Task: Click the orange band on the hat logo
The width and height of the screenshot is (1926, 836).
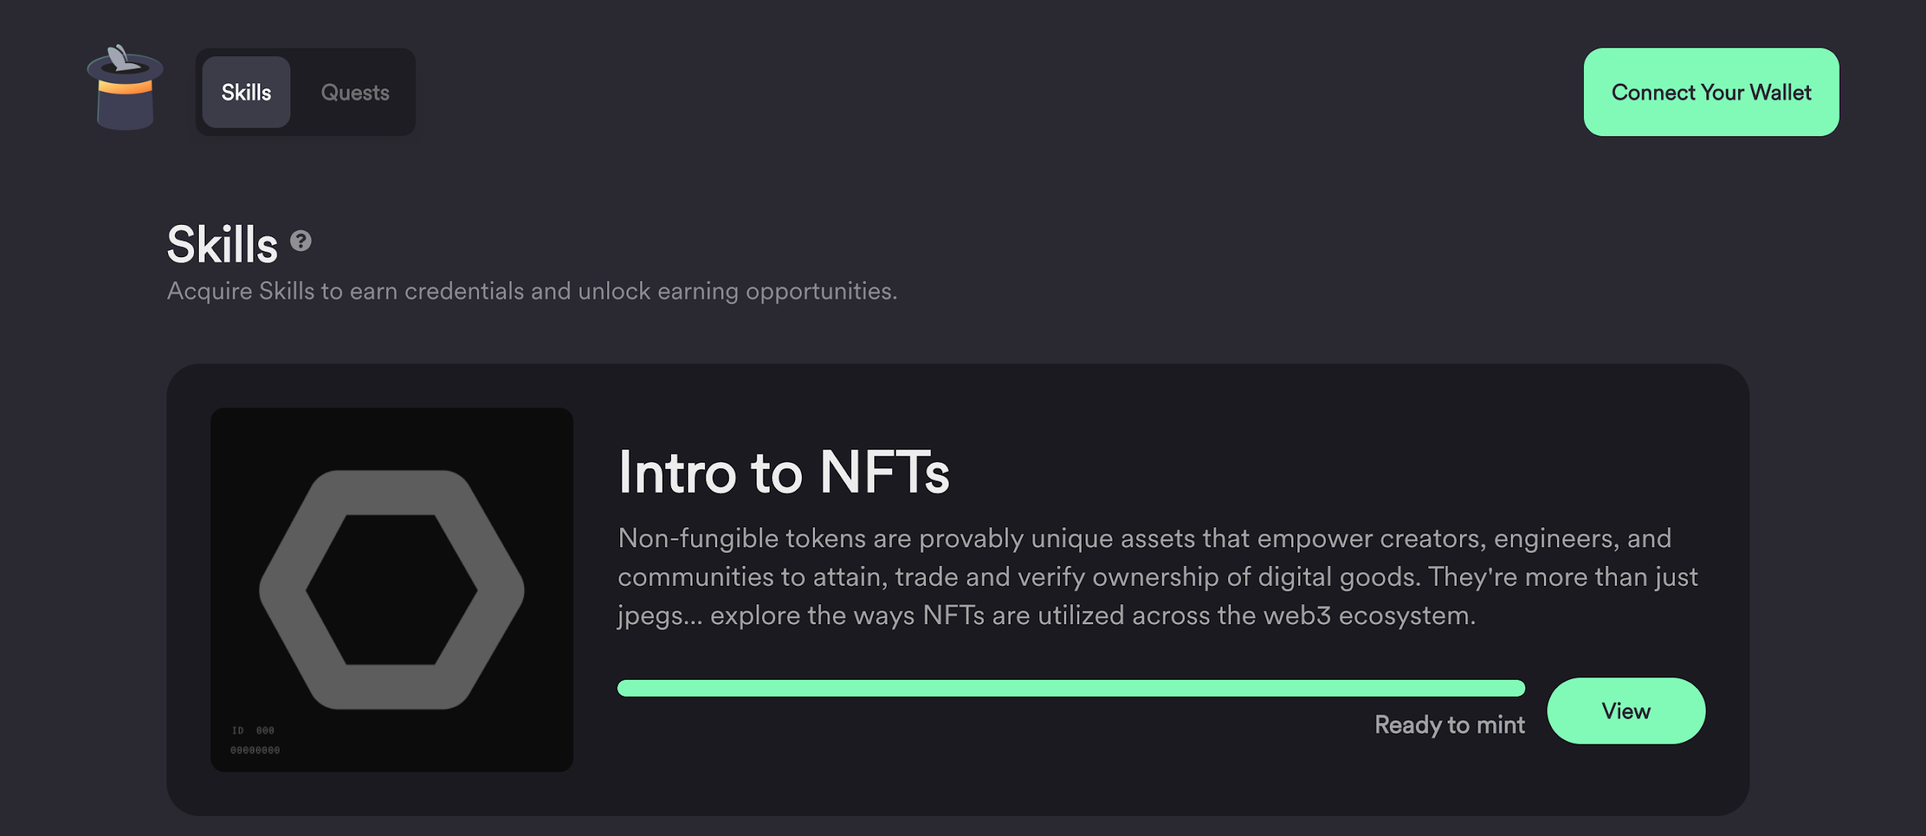Action: click(125, 87)
